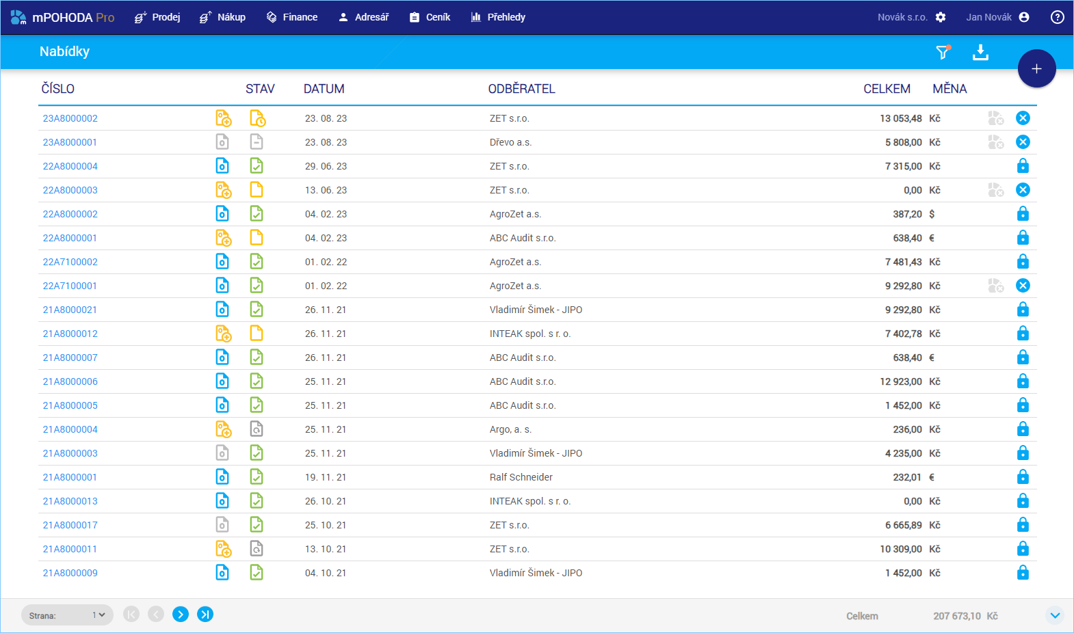Select amount 13 053,48
The height and width of the screenshot is (633, 1074).
tap(901, 118)
